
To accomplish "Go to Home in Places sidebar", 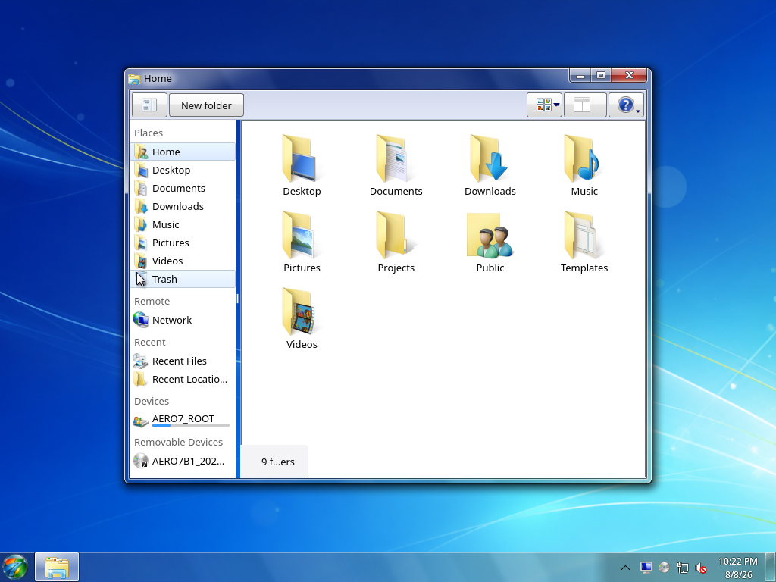I will click(x=183, y=152).
